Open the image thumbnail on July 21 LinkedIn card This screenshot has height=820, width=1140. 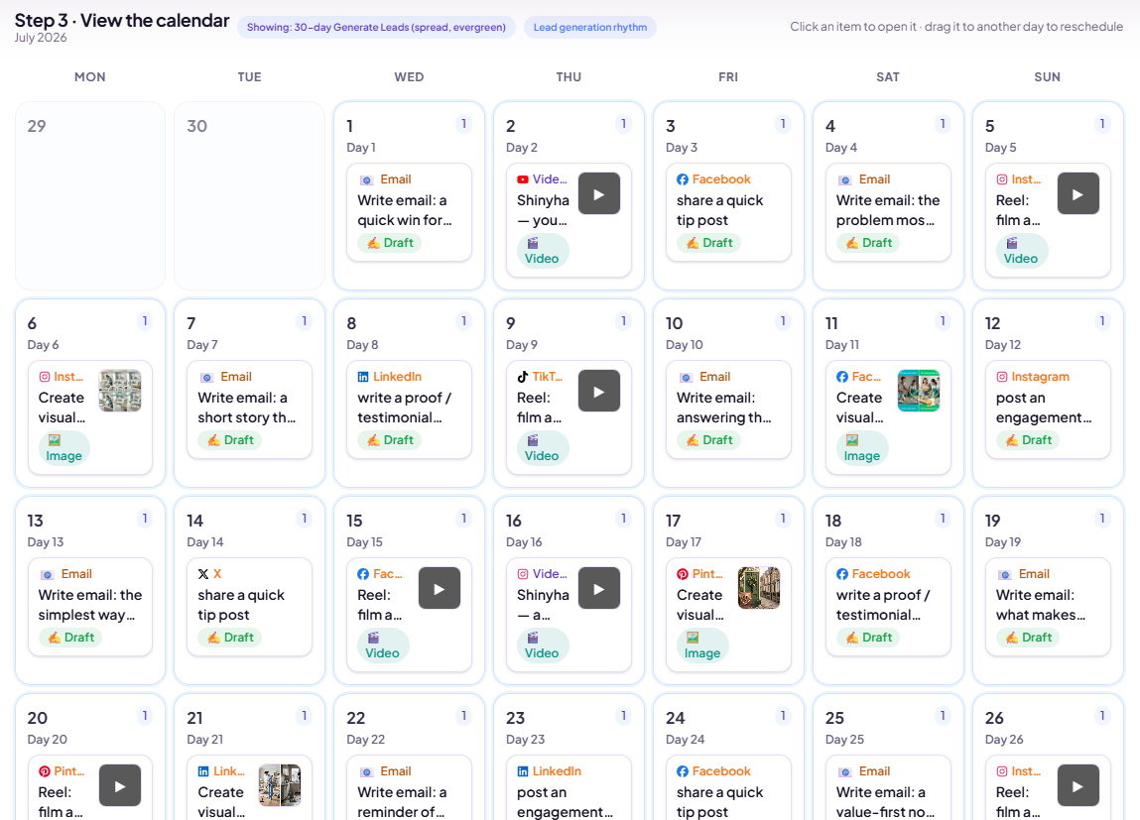point(280,785)
